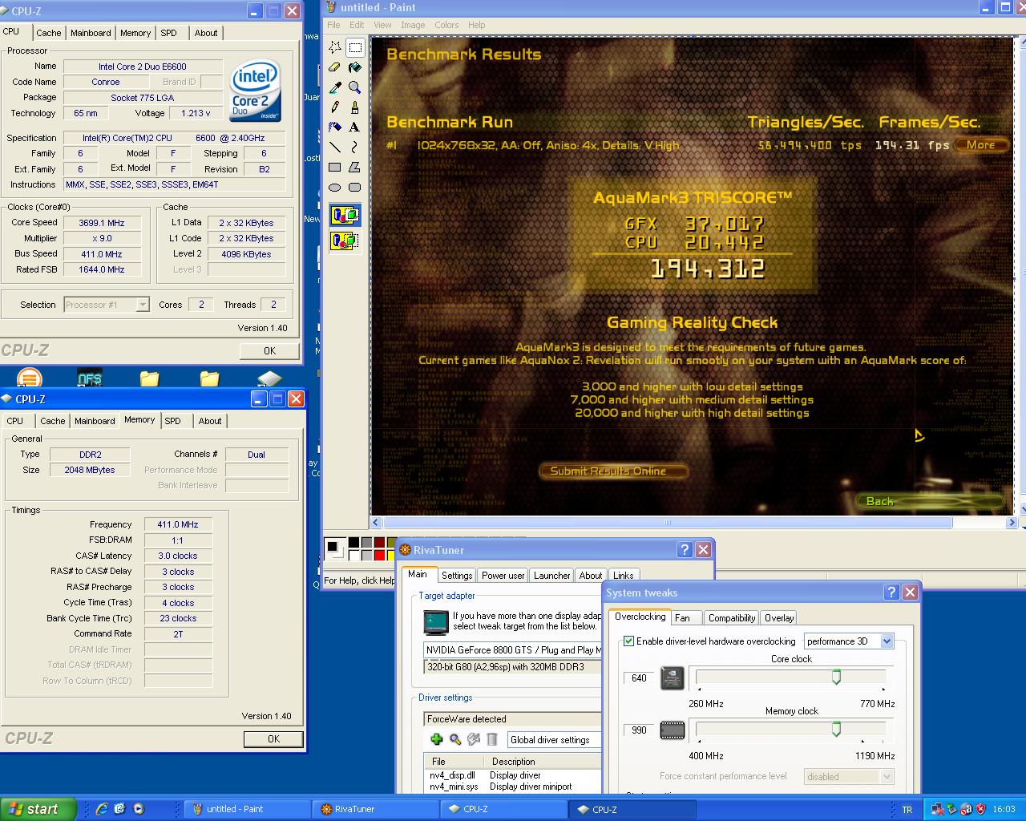Select the rectangular Select tool in Paint
This screenshot has height=821, width=1026.
[x=354, y=47]
